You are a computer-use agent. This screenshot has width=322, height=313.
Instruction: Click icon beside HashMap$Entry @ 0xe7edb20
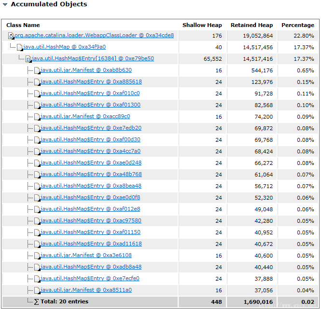pyautogui.click(x=37, y=128)
